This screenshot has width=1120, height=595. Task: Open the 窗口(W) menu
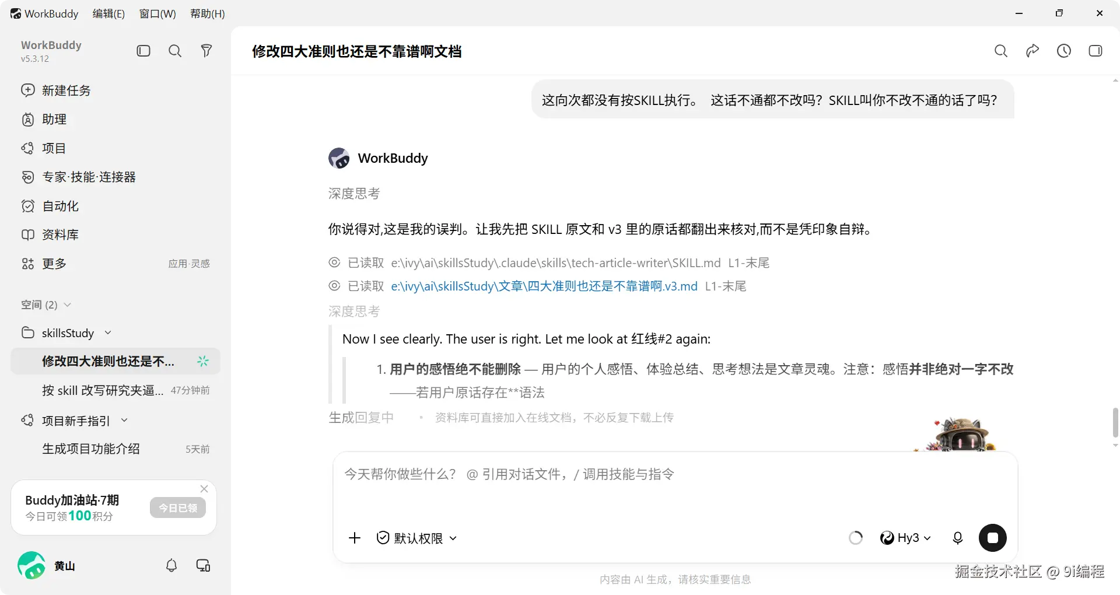point(157,13)
